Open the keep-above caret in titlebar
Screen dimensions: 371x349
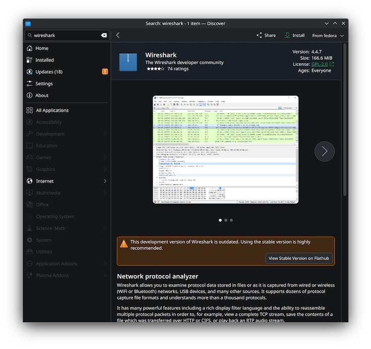click(x=335, y=23)
